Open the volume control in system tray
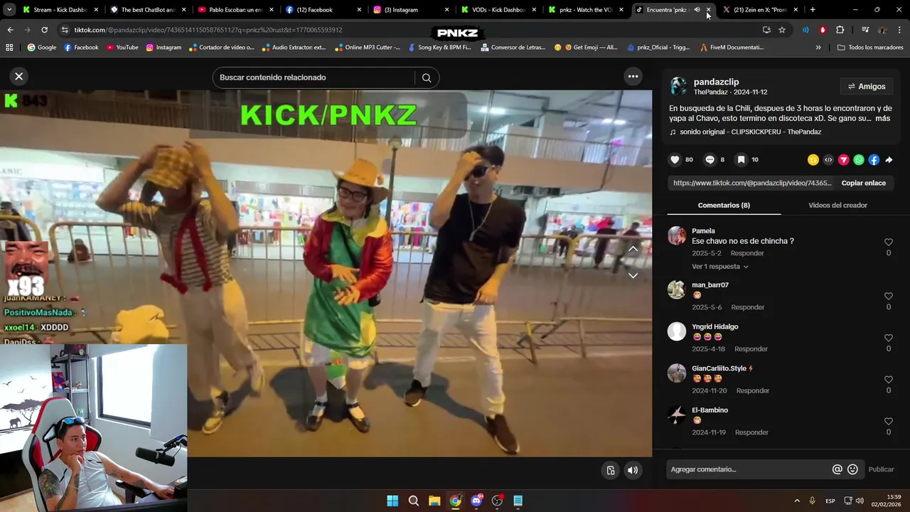 pyautogui.click(x=860, y=501)
